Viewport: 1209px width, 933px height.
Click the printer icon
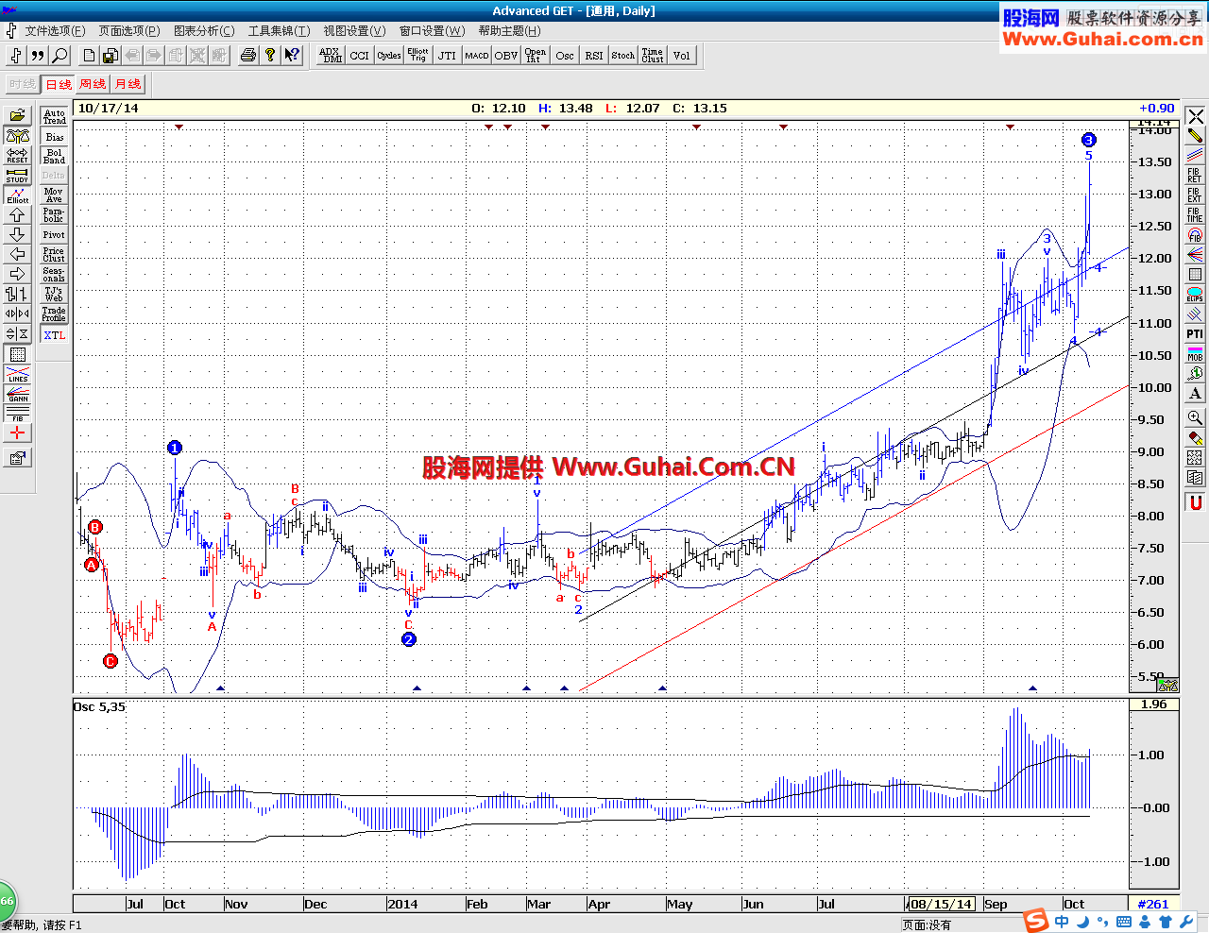click(248, 56)
